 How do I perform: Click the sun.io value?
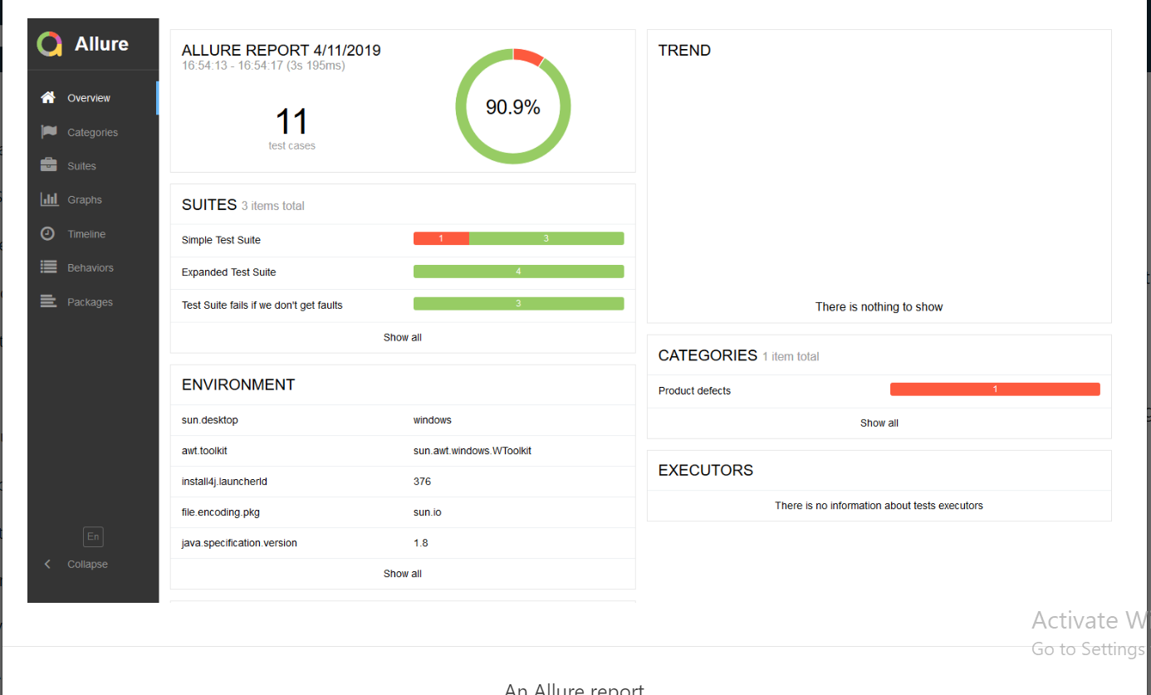pos(428,512)
